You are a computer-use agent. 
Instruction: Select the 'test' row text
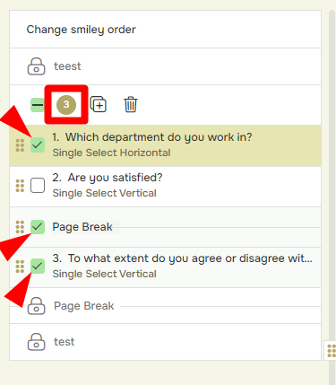coord(65,342)
